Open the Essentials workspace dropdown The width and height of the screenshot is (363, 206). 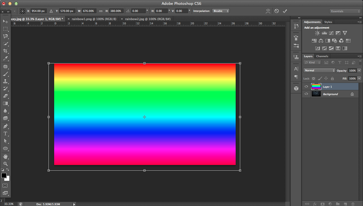point(345,11)
